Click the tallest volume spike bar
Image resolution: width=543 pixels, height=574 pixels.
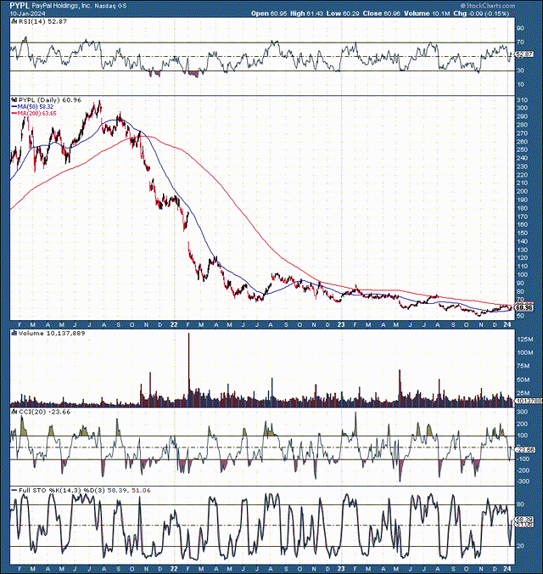pyautogui.click(x=189, y=369)
